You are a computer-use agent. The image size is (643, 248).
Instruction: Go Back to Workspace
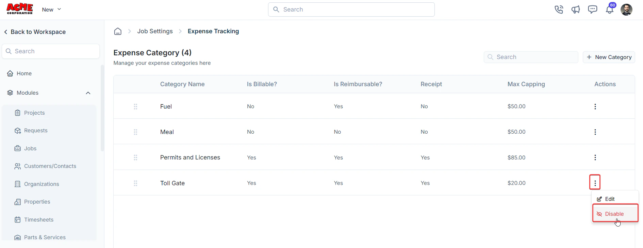click(x=35, y=32)
